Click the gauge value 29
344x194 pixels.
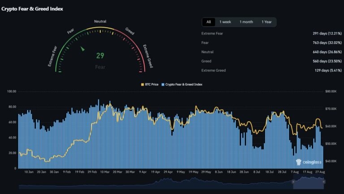click(100, 56)
